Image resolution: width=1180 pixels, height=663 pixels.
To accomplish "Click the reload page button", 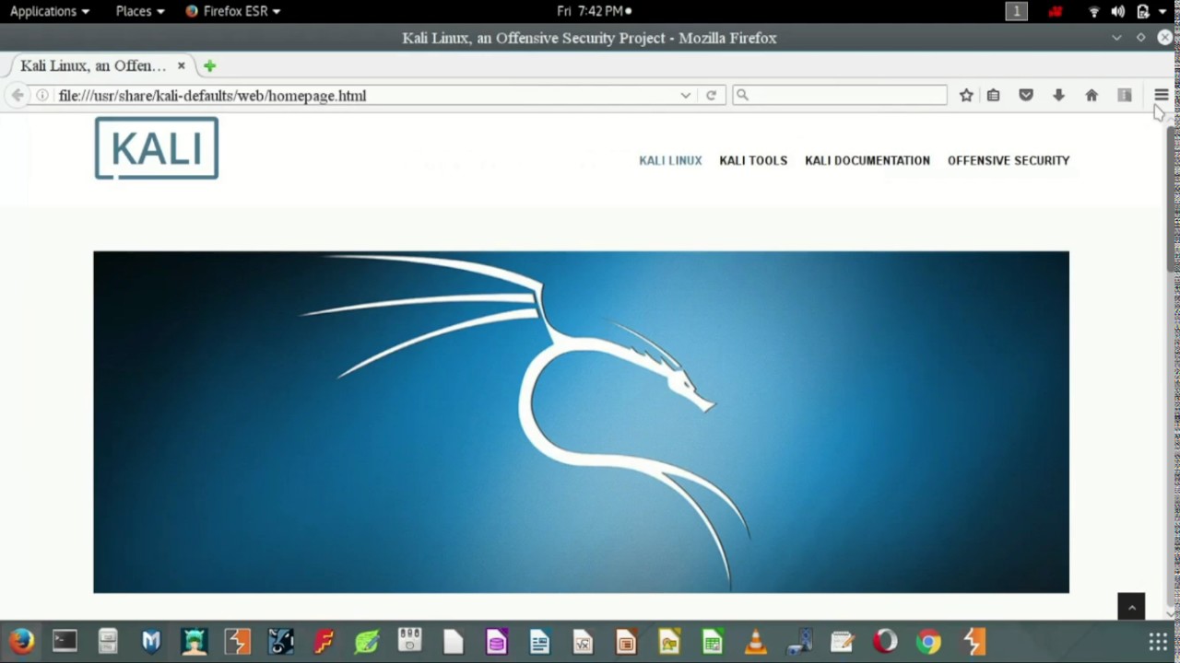I will pyautogui.click(x=711, y=95).
